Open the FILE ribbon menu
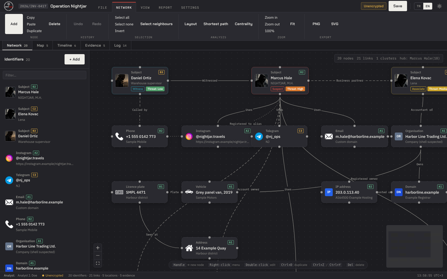 [103, 8]
